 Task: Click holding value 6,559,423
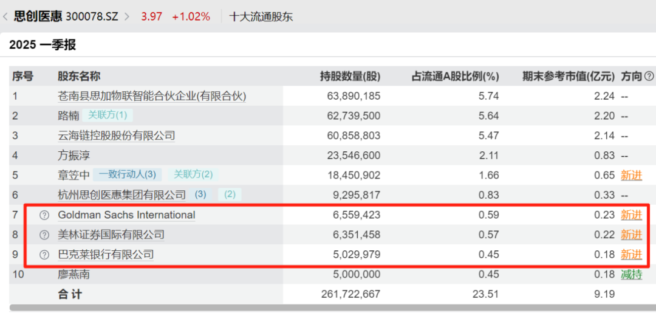[357, 215]
